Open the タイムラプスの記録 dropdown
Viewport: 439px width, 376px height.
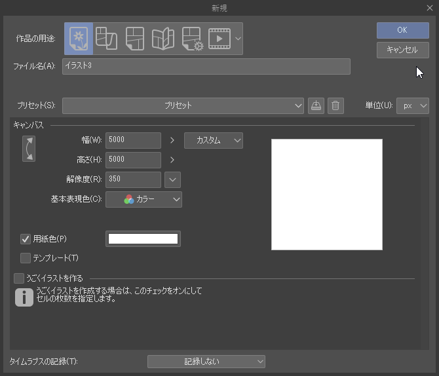(206, 362)
